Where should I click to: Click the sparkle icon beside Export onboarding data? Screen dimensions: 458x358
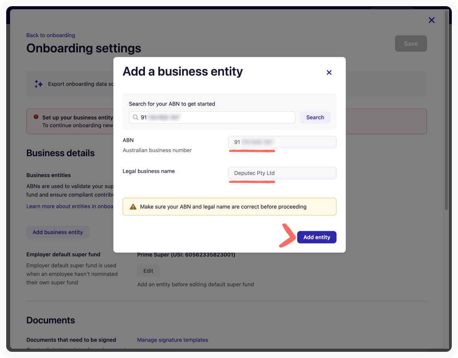point(38,84)
